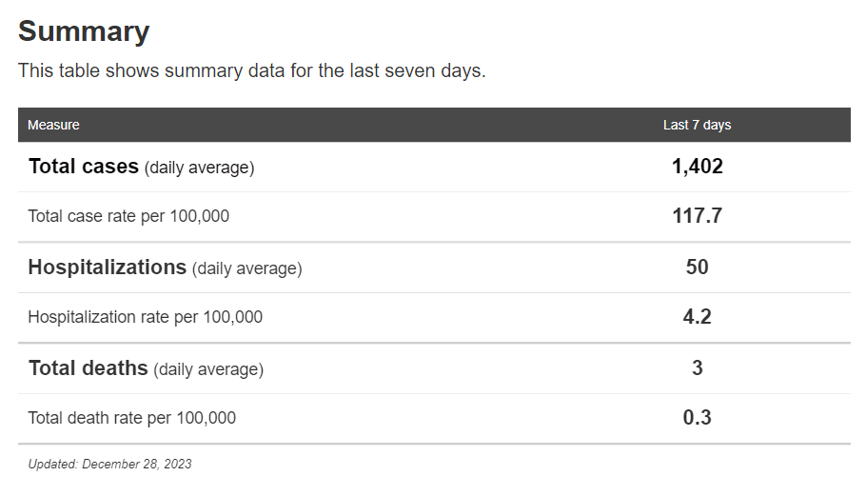Select the total deaths value of 3
Image resolution: width=866 pixels, height=496 pixels.
pyautogui.click(x=697, y=368)
